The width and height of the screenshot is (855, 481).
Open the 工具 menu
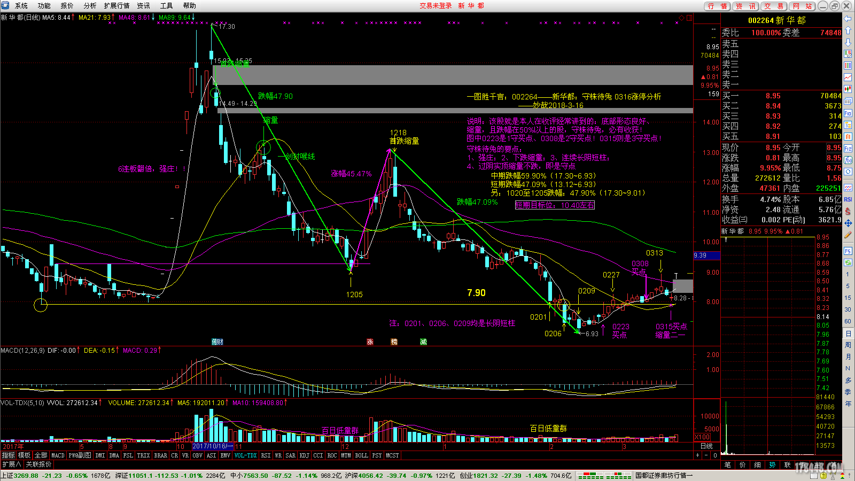pyautogui.click(x=166, y=5)
